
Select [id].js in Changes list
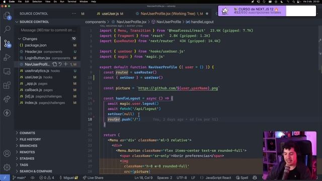[47, 96]
